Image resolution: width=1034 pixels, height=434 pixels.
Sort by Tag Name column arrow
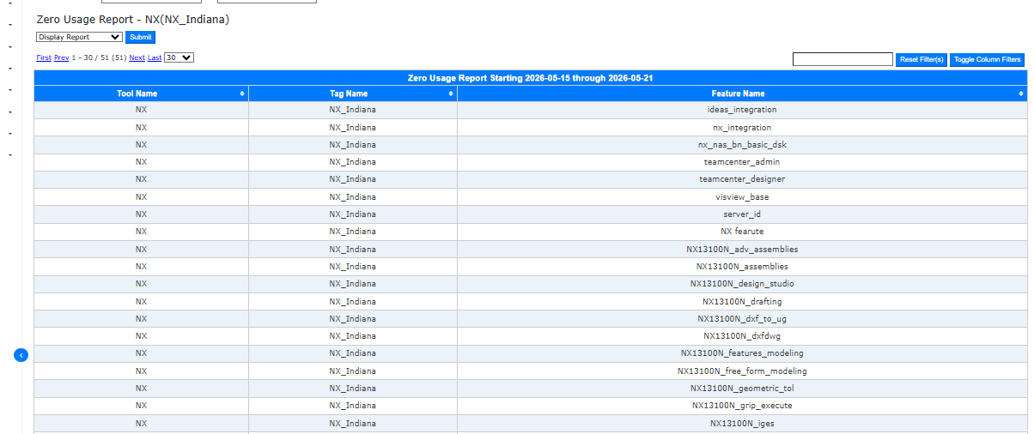[451, 93]
